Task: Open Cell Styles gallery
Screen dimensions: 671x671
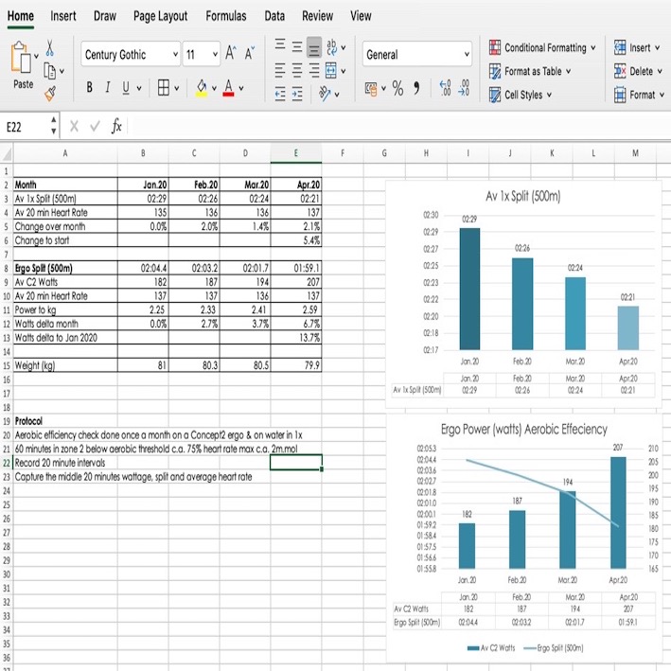Action: pos(520,95)
